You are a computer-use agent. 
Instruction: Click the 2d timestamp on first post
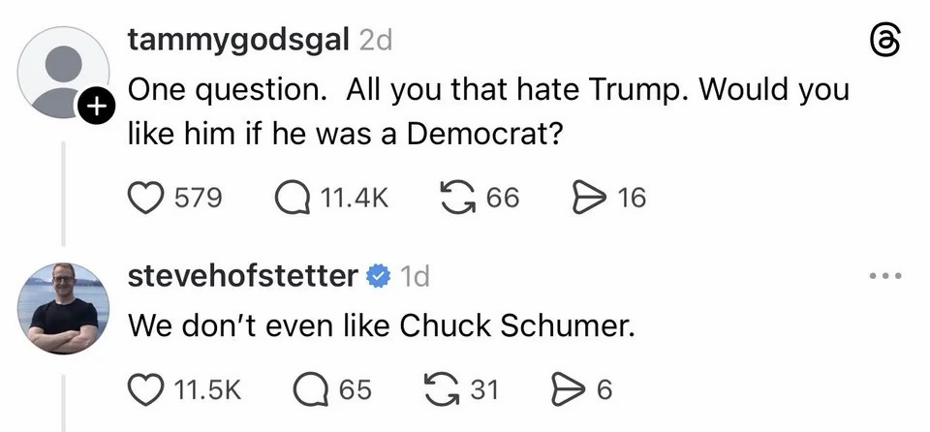pos(375,41)
